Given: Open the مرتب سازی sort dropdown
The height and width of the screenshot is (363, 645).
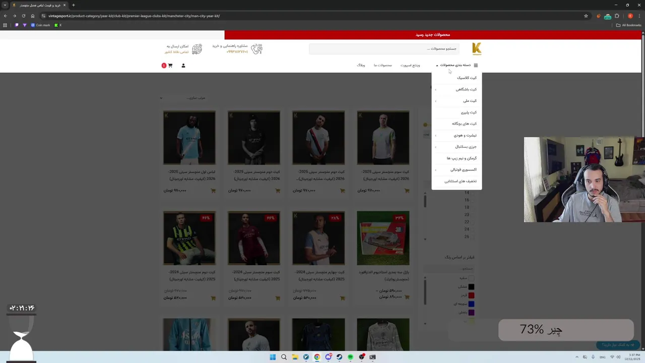Looking at the screenshot, I should pyautogui.click(x=182, y=98).
